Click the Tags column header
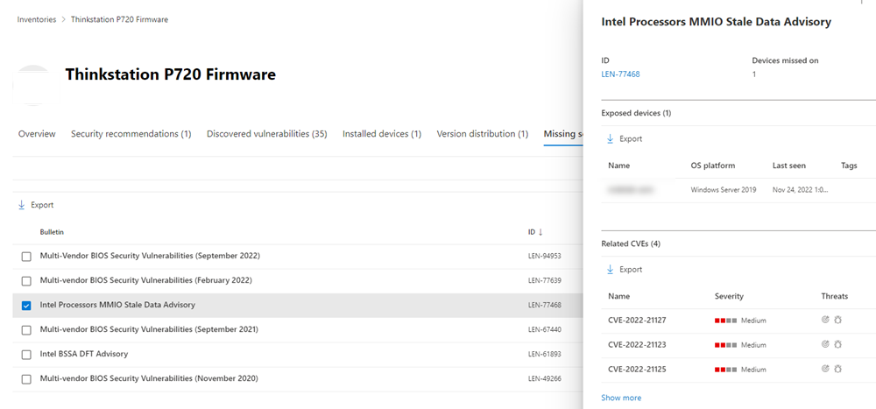 pos(849,166)
